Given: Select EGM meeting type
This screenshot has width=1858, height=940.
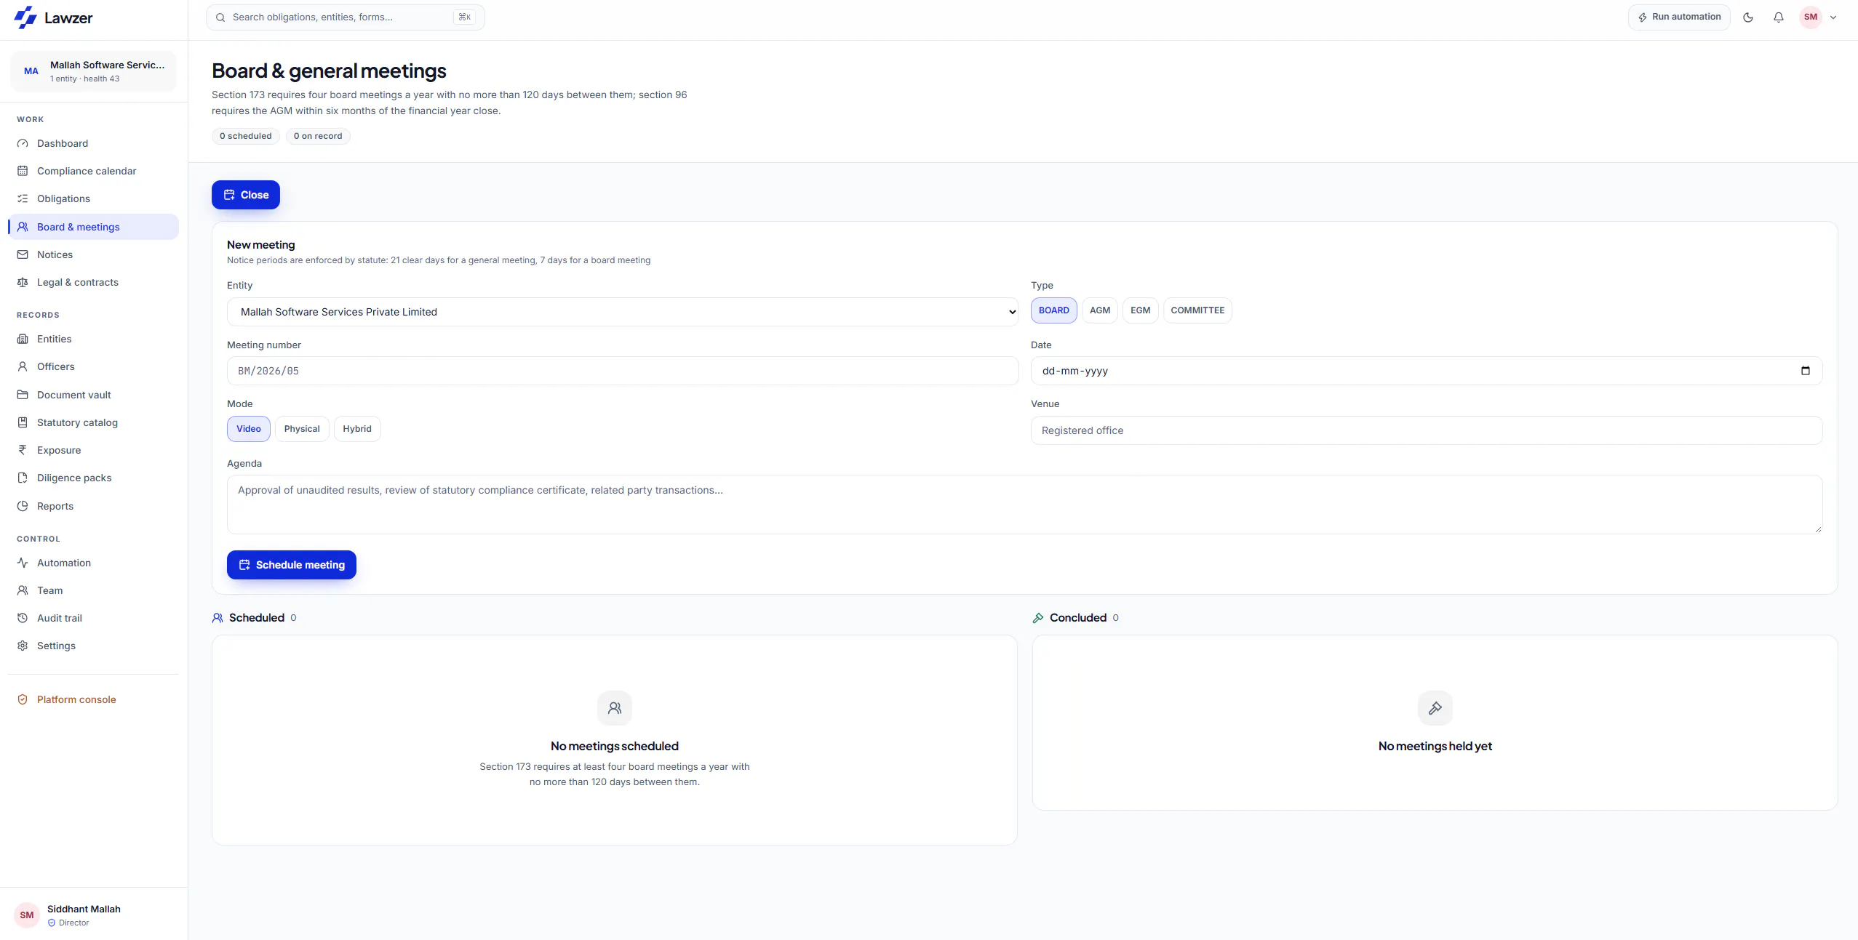Looking at the screenshot, I should coord(1140,310).
